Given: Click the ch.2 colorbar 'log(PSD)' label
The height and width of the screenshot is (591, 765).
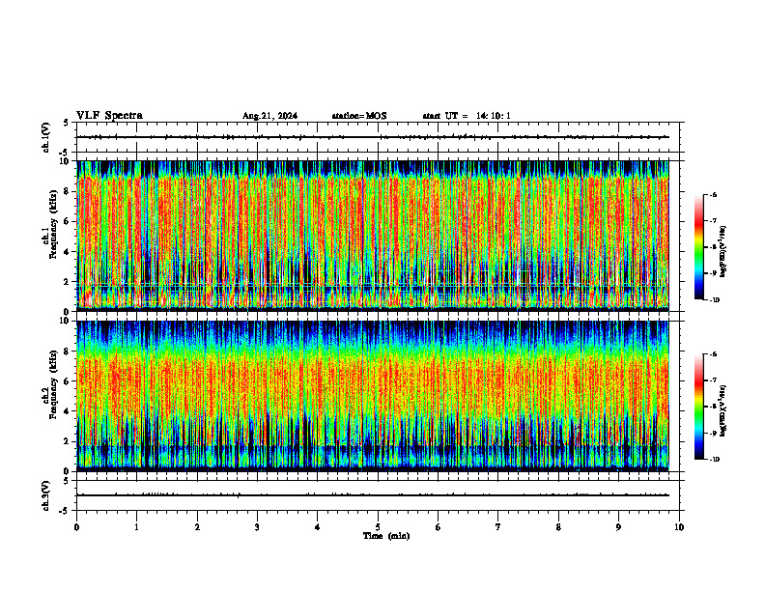Looking at the screenshot, I should point(722,411).
